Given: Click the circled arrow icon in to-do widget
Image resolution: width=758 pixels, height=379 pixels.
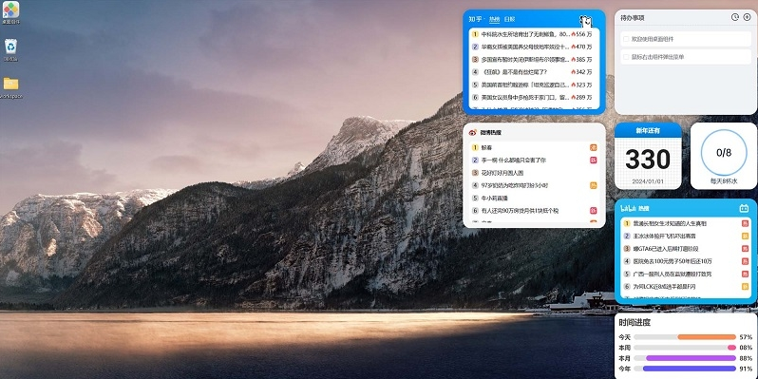Looking at the screenshot, I should 747,17.
